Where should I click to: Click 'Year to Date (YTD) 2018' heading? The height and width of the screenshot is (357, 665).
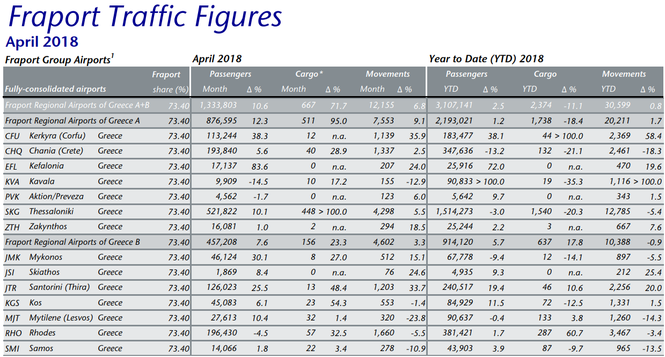tap(486, 59)
